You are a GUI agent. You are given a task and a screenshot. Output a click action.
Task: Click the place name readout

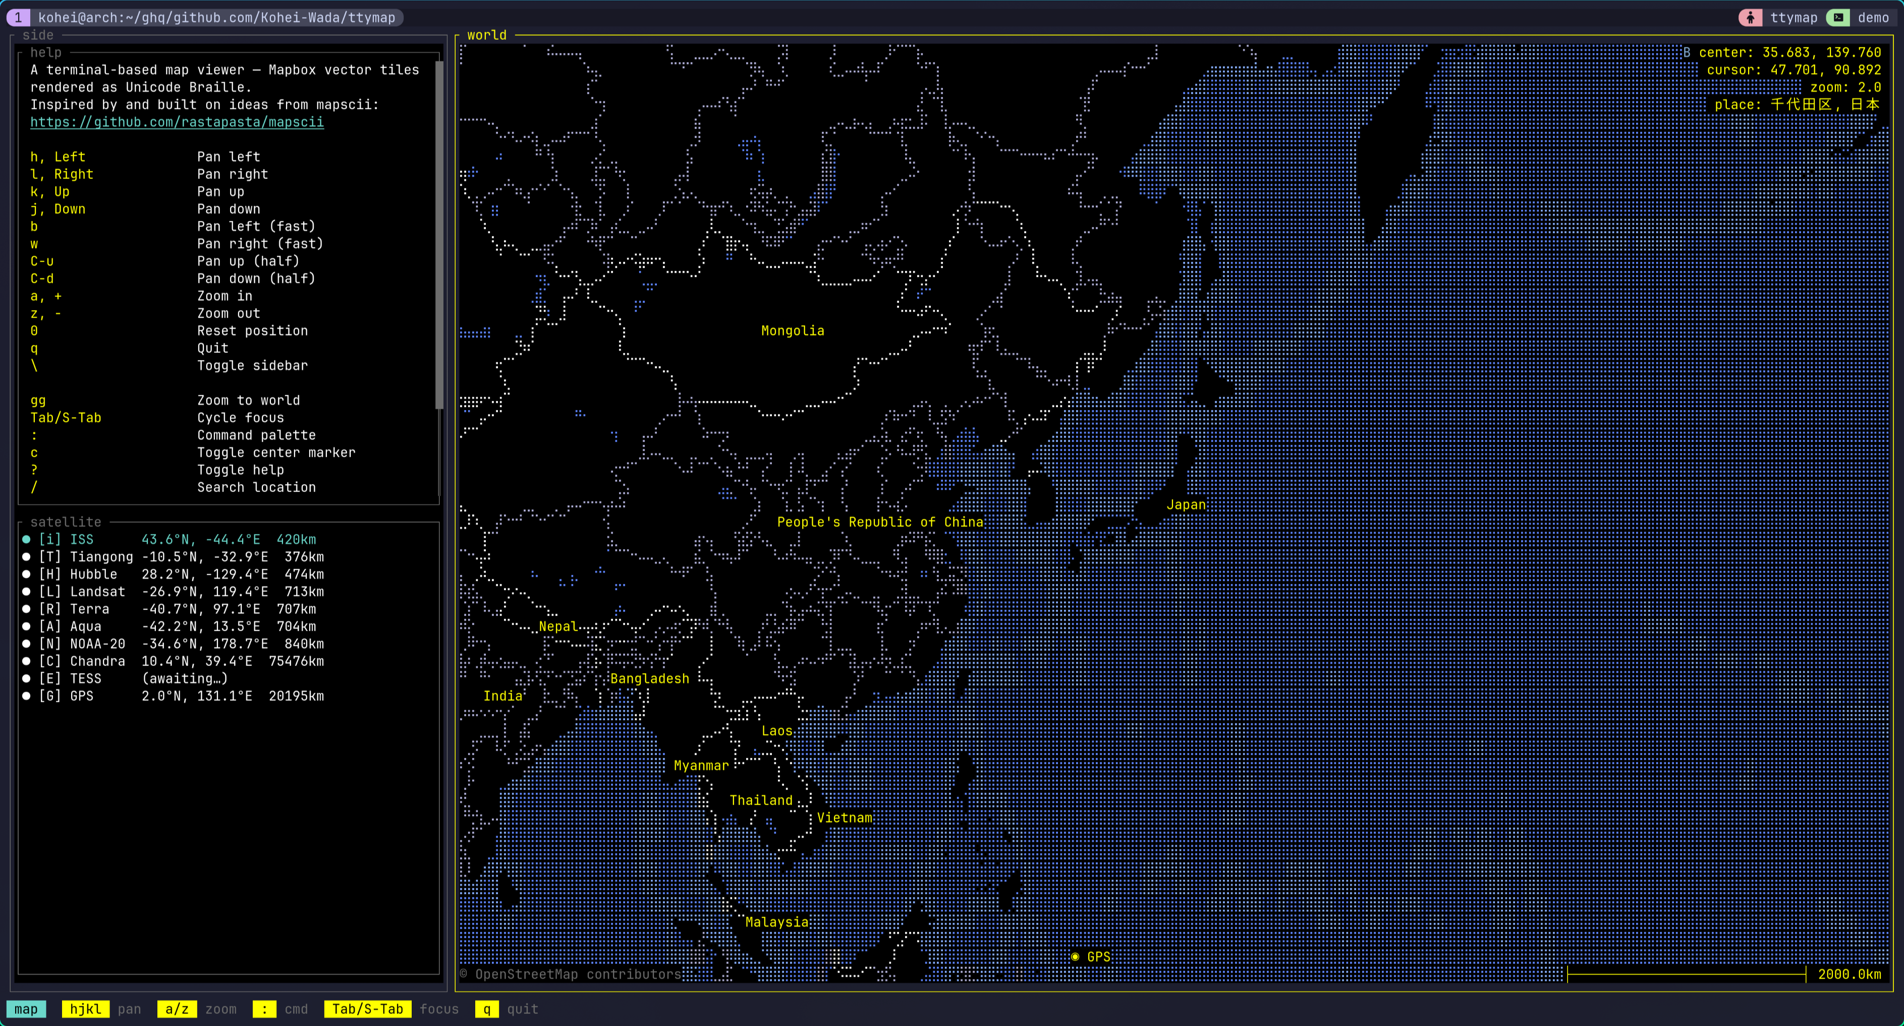pos(1797,105)
